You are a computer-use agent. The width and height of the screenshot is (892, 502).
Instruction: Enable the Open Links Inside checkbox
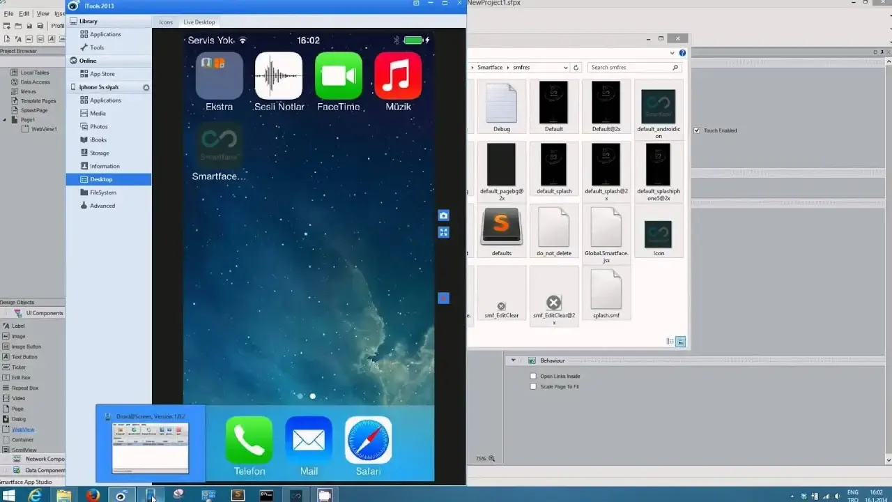[532, 376]
